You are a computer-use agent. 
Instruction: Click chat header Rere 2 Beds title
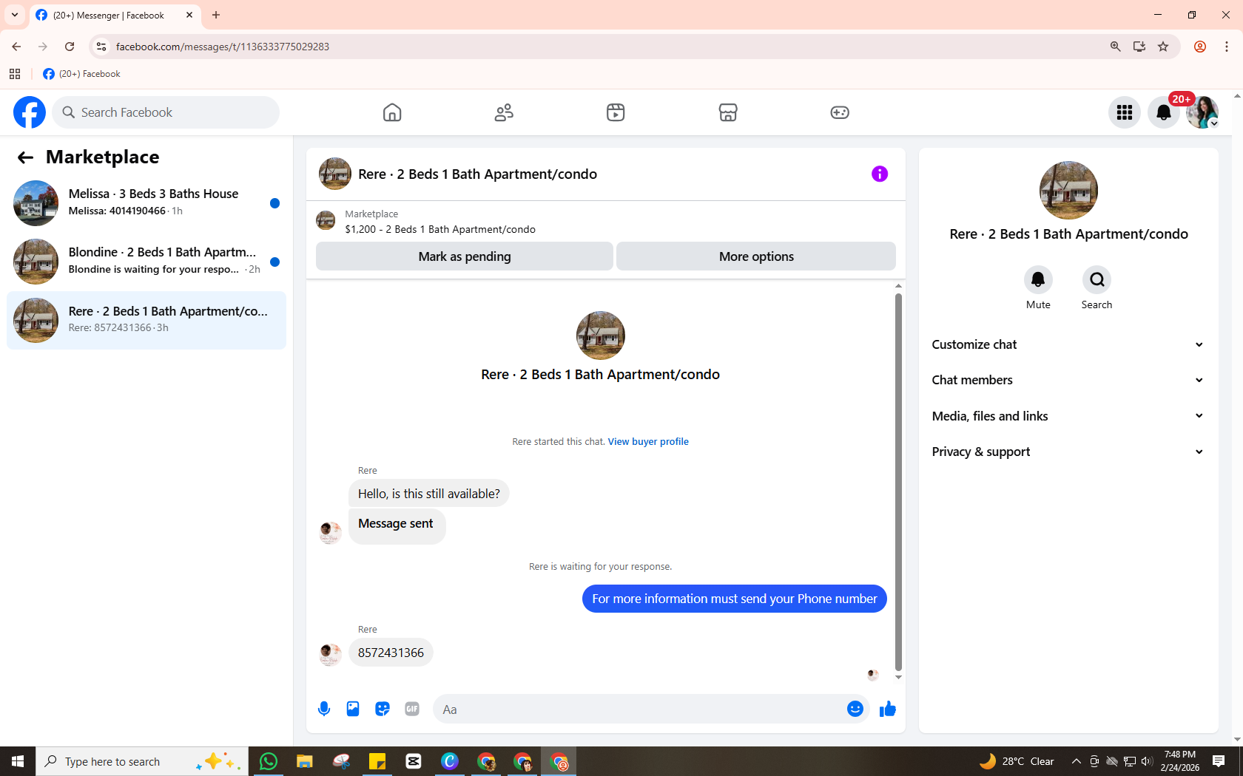477,174
